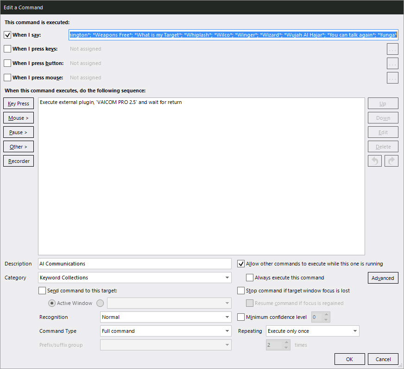The width and height of the screenshot is (404, 369).
Task: Select the Active Window radio button
Action: [x=52, y=303]
